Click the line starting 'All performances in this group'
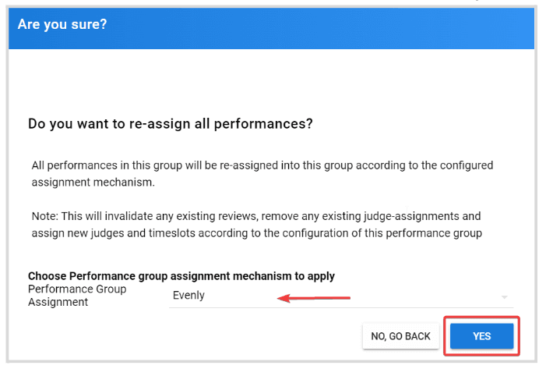546x369 pixels. pos(262,165)
